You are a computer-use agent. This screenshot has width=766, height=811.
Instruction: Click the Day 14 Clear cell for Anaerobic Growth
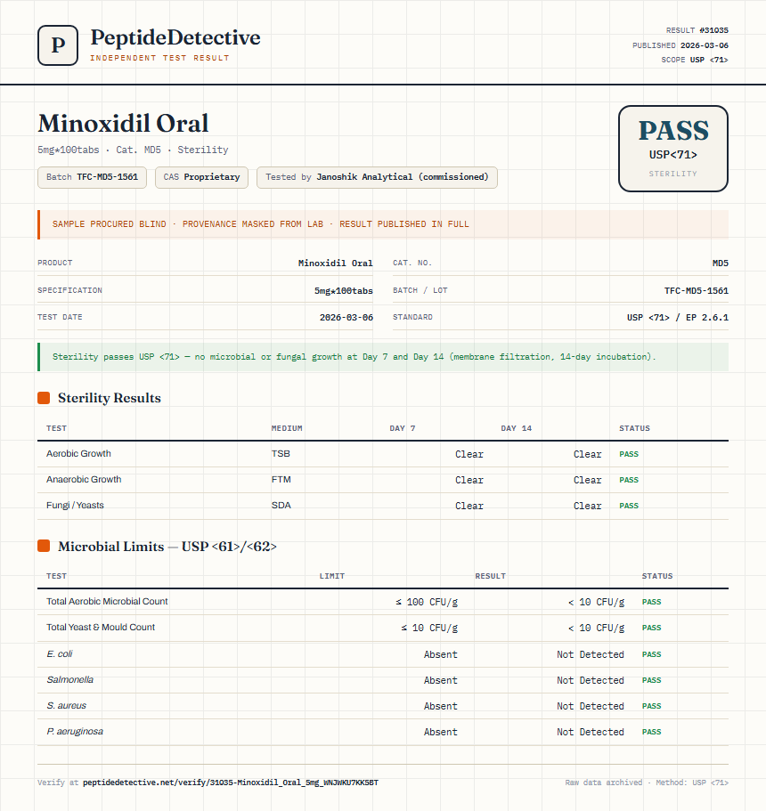[587, 480]
